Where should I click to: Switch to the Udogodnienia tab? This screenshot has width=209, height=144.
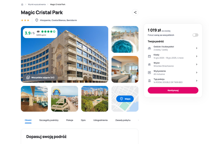(100, 120)
